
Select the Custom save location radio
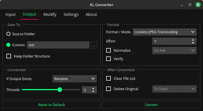click(8, 45)
